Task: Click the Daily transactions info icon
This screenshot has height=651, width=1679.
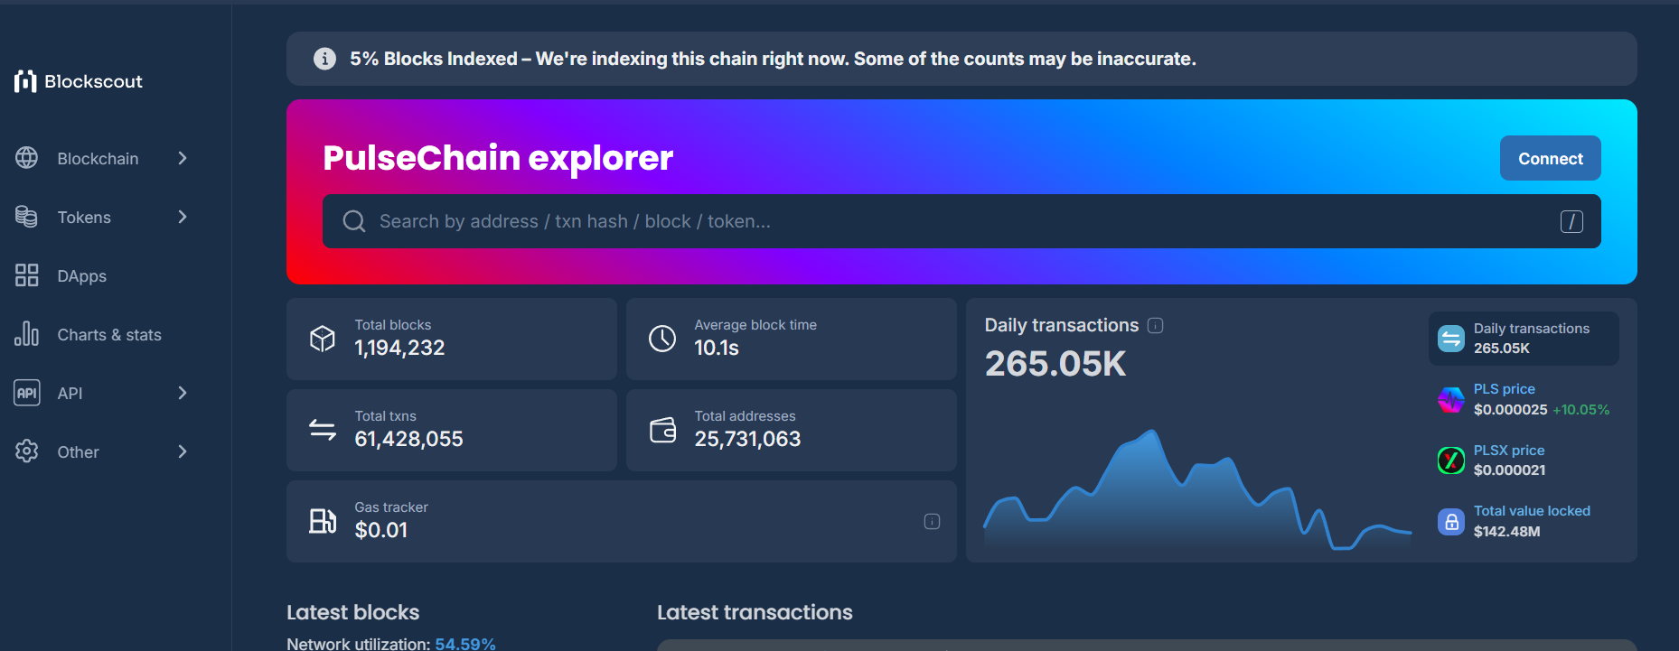Action: (x=1155, y=326)
